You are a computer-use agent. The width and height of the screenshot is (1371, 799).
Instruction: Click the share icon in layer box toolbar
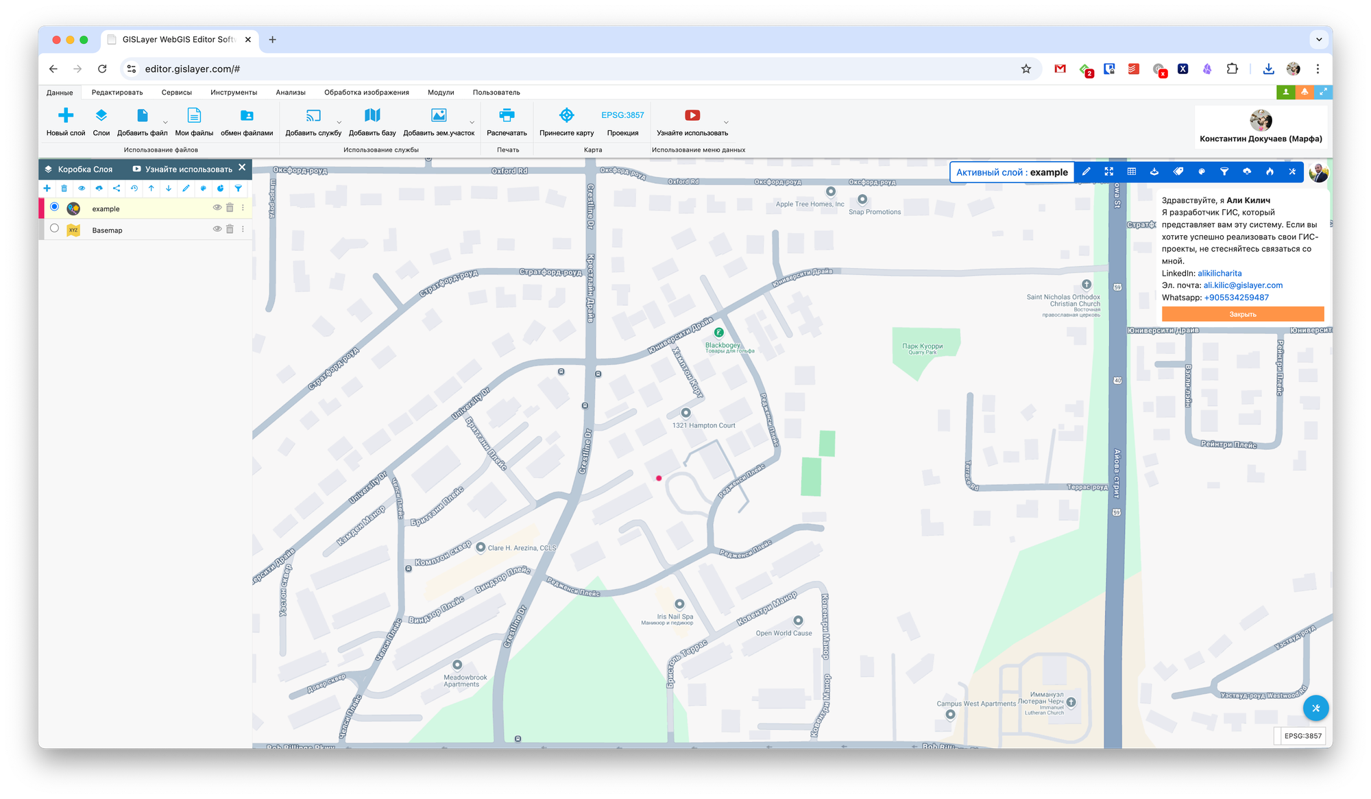(x=117, y=189)
